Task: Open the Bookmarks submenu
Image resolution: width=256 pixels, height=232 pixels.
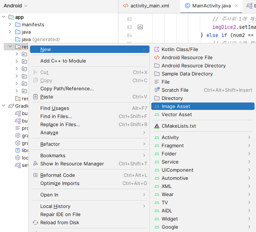Action: pos(90,156)
